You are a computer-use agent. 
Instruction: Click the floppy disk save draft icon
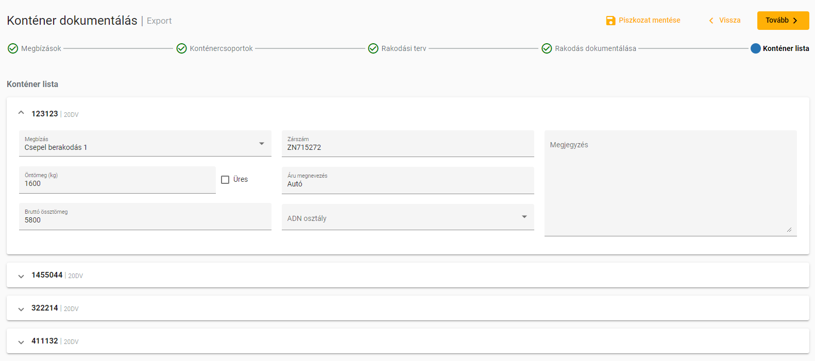610,21
